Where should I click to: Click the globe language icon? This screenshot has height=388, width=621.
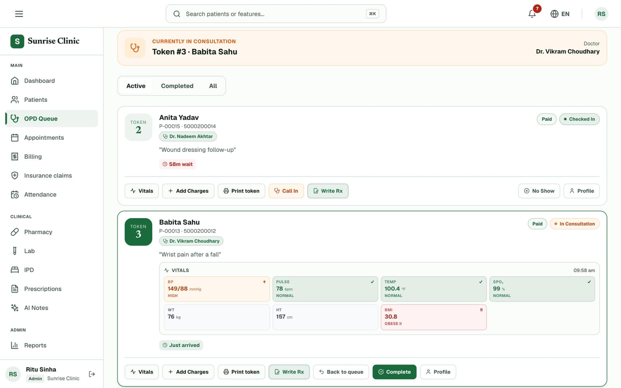click(x=554, y=14)
